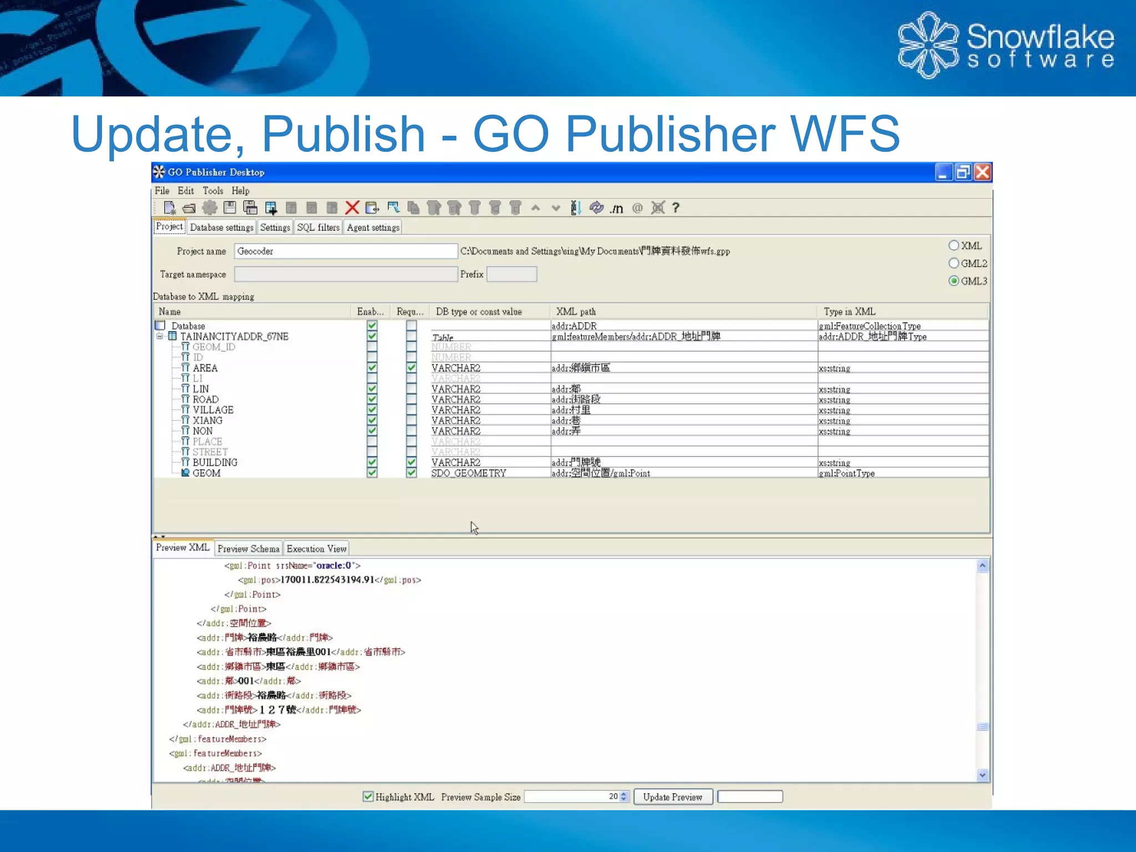Screen dimensions: 1136x852
Task: Select the GML2 output radio button
Action: tap(954, 263)
